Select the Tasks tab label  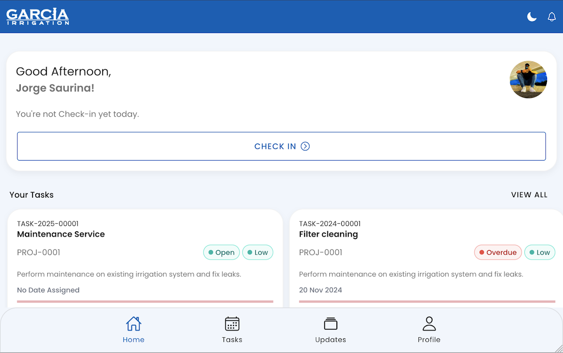pyautogui.click(x=232, y=340)
